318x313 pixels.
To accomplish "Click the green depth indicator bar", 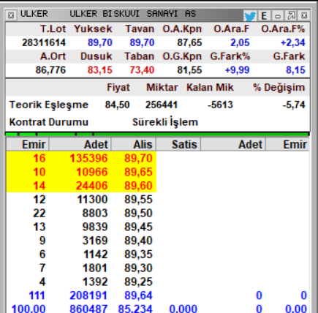I will [x=157, y=134].
